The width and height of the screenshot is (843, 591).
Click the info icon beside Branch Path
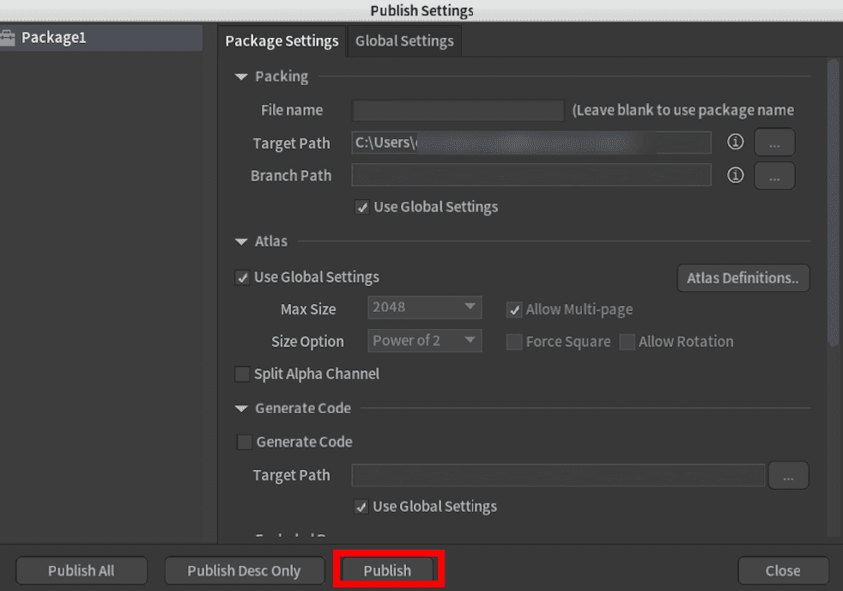[735, 175]
